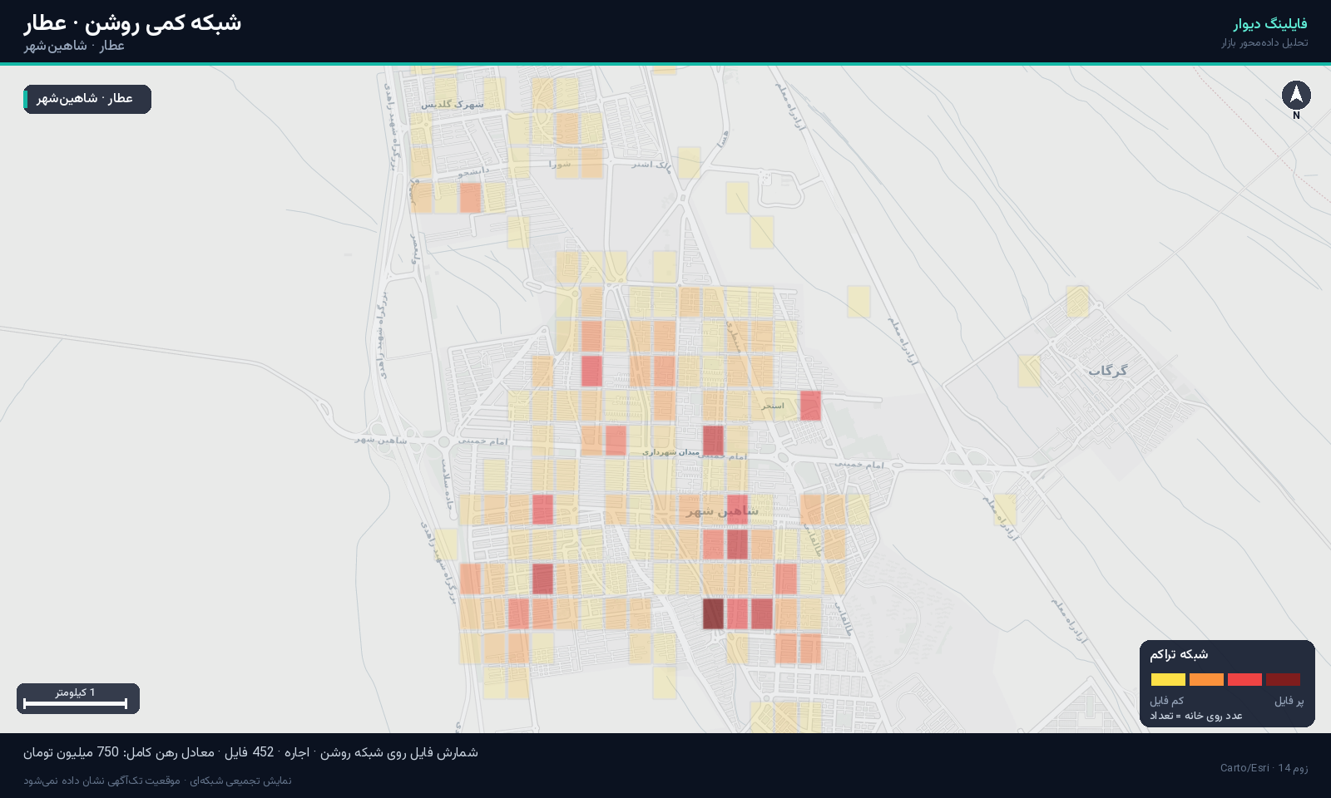
Task: Click the فایلینگ دیوار brand title
Action: (x=1270, y=24)
